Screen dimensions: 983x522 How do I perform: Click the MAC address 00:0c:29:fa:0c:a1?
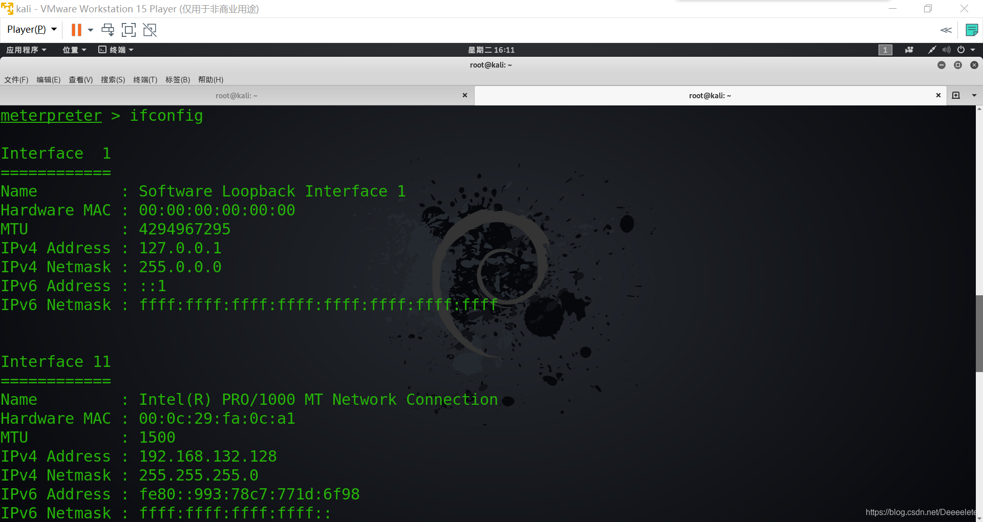(x=217, y=418)
